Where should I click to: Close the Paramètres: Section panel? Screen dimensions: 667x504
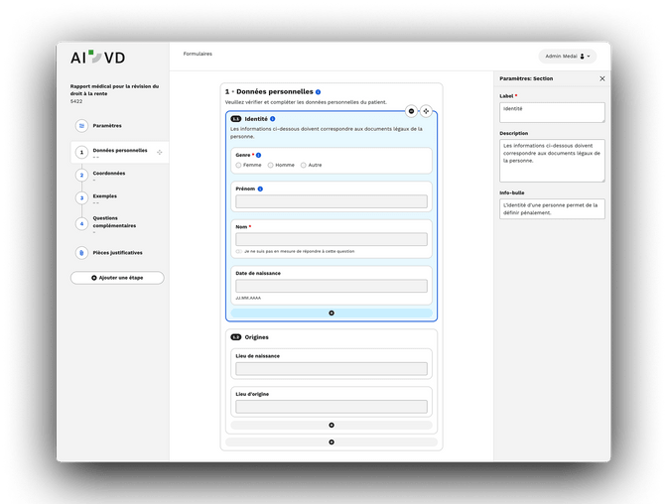coord(601,78)
